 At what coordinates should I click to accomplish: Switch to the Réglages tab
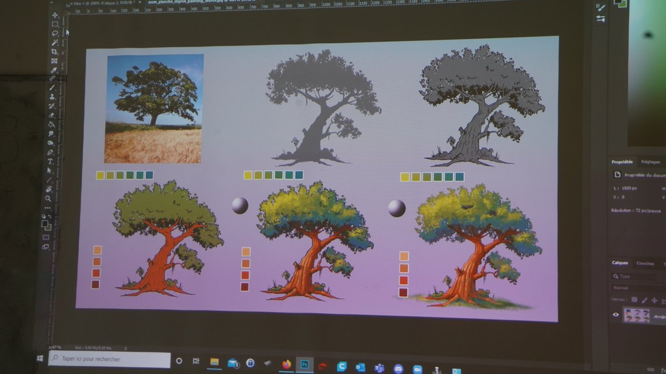650,162
